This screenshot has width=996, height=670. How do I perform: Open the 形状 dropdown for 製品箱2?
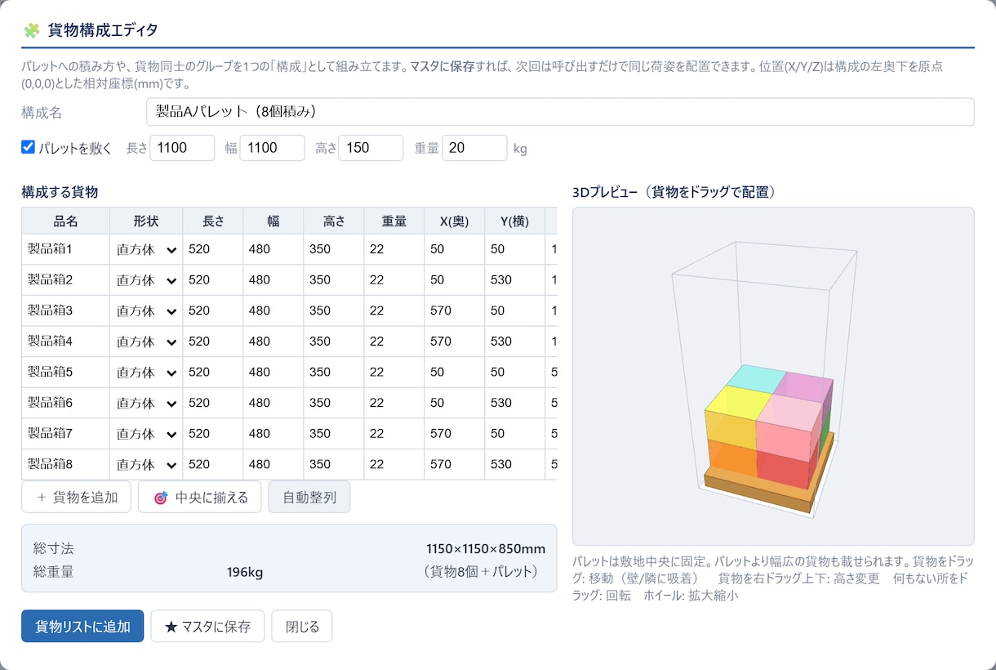146,280
